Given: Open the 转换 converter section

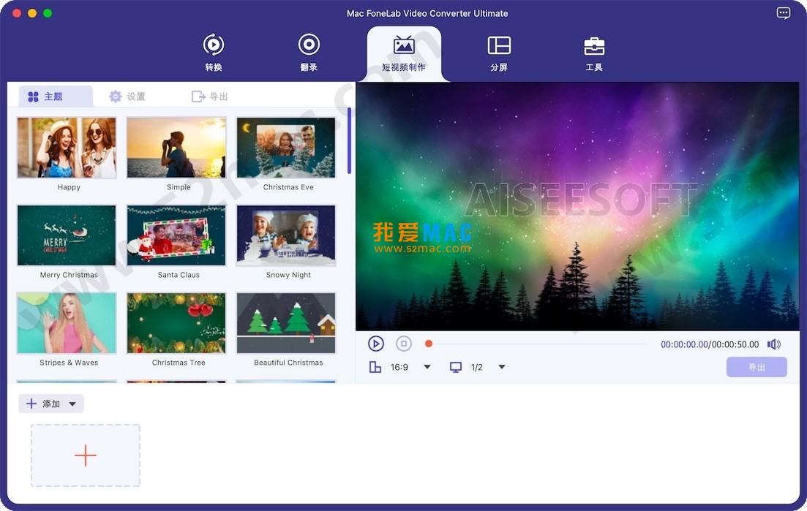Looking at the screenshot, I should pos(213,53).
